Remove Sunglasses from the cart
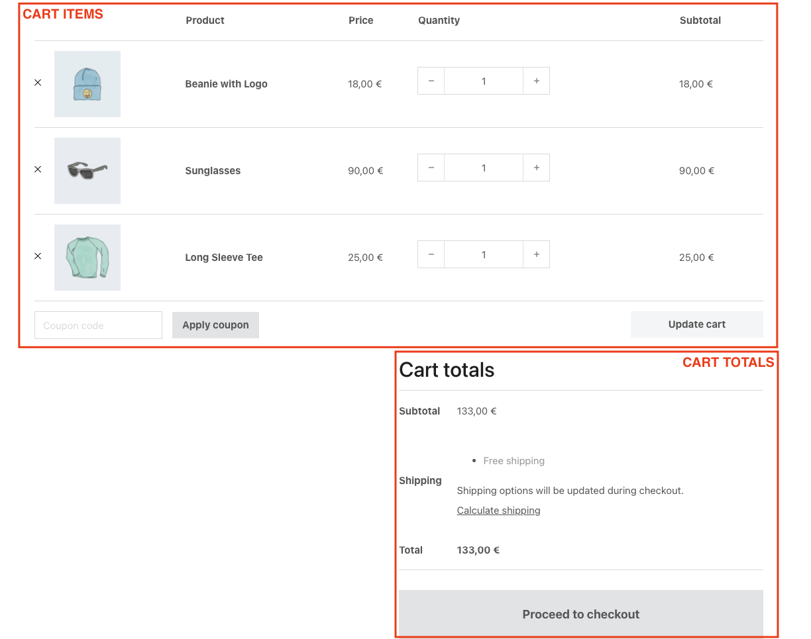The width and height of the screenshot is (811, 639). 38,170
